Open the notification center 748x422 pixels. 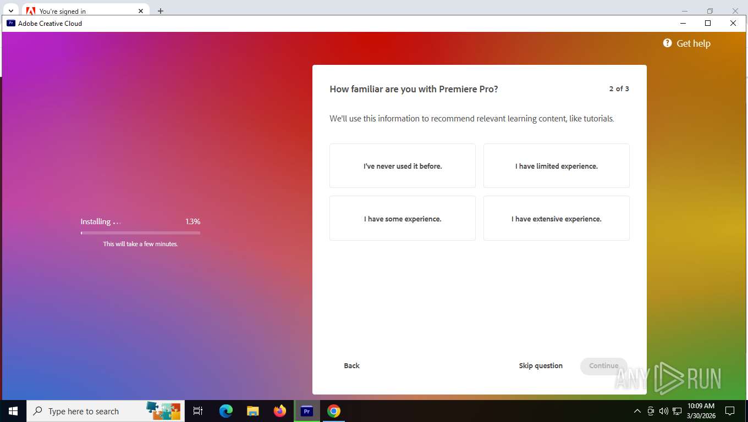pos(730,411)
